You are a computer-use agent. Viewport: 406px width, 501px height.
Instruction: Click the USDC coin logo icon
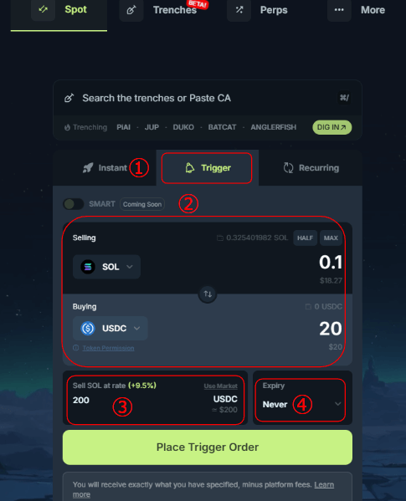click(x=88, y=328)
